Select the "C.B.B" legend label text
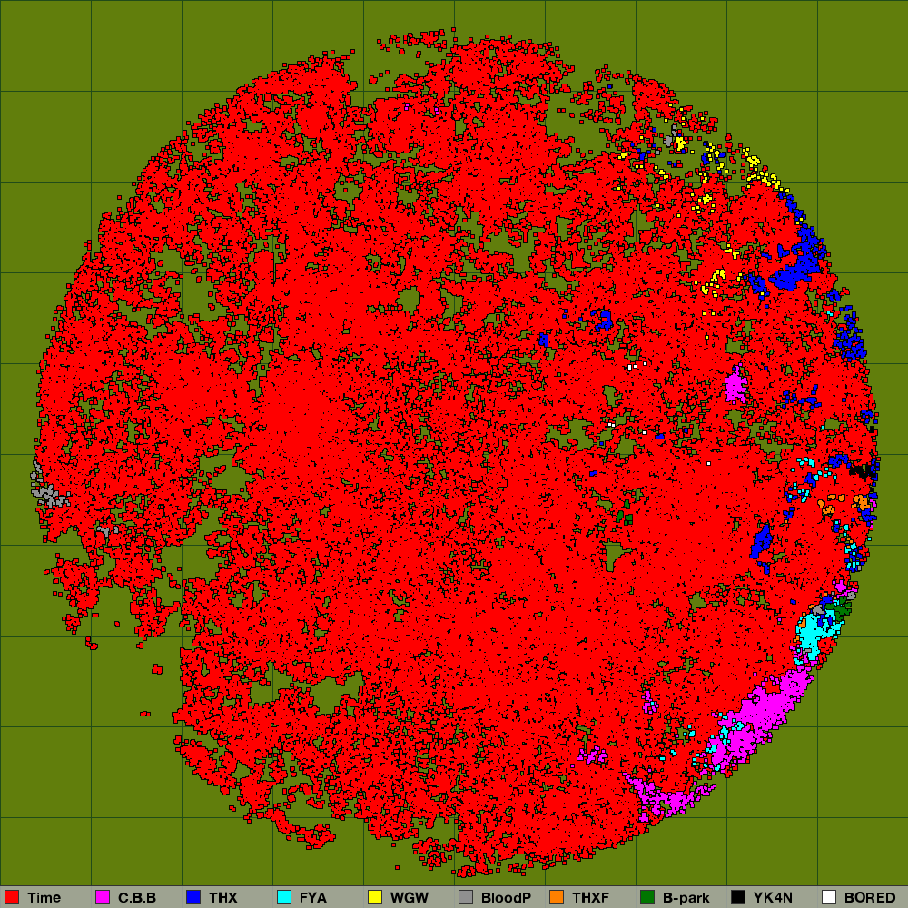This screenshot has width=908, height=908. [137, 898]
